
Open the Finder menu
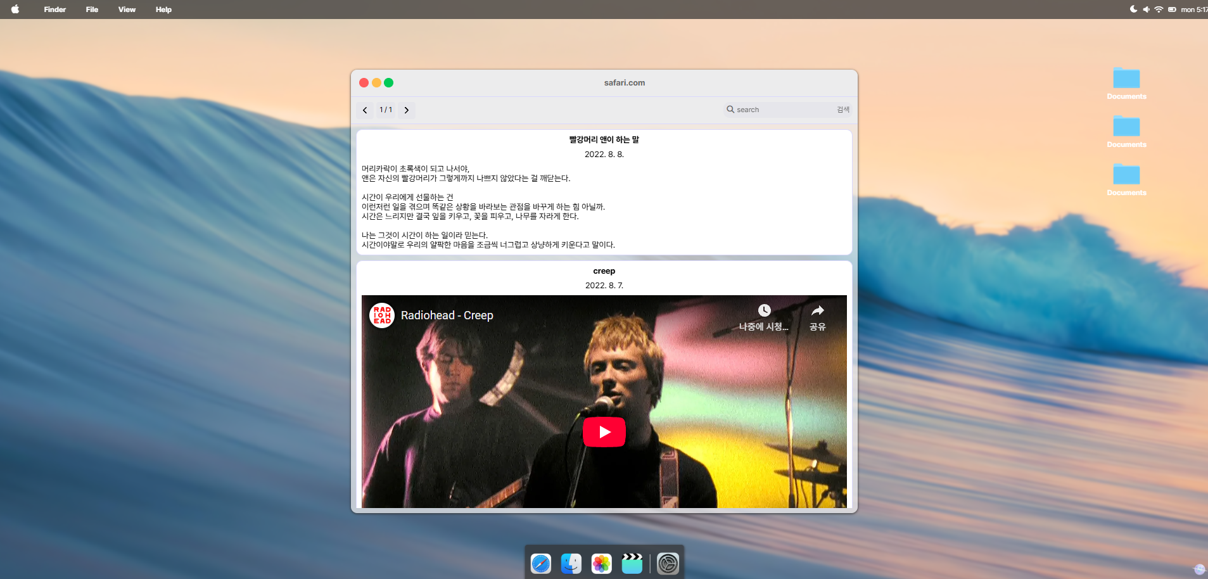point(55,10)
